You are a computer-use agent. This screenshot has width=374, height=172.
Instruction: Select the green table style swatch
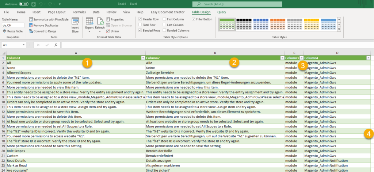(227, 24)
